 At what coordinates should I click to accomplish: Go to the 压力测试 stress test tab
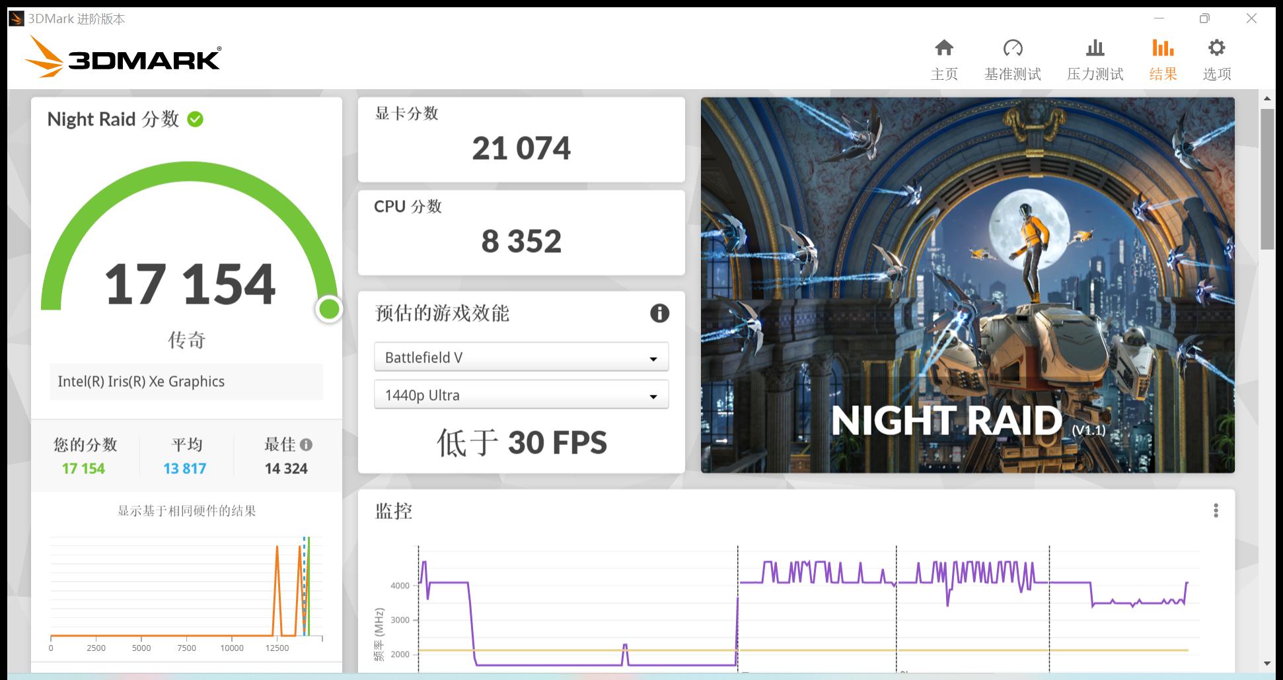1095,59
